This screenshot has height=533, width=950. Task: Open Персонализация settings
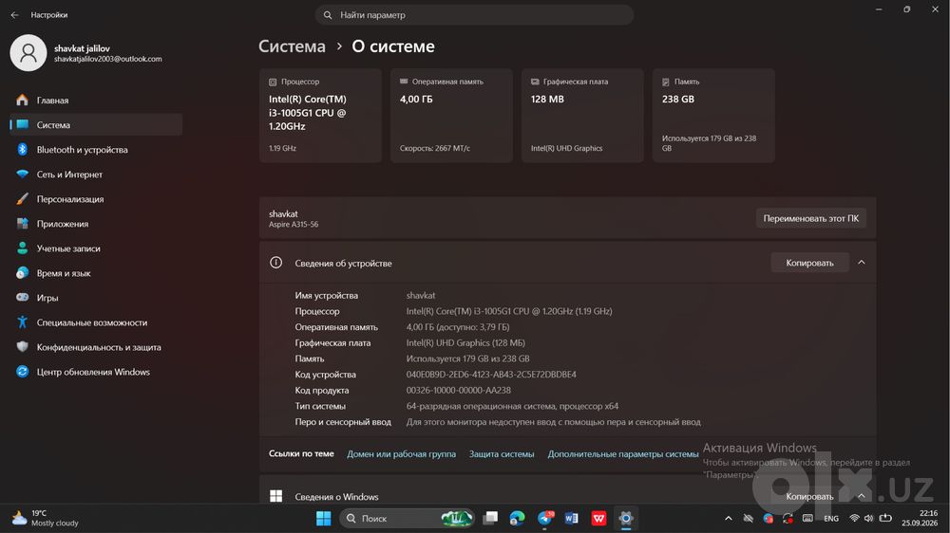96,199
